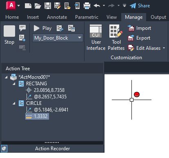Pin the Action Recorder panel
Image resolution: width=169 pixels, height=158 pixels.
point(4,148)
